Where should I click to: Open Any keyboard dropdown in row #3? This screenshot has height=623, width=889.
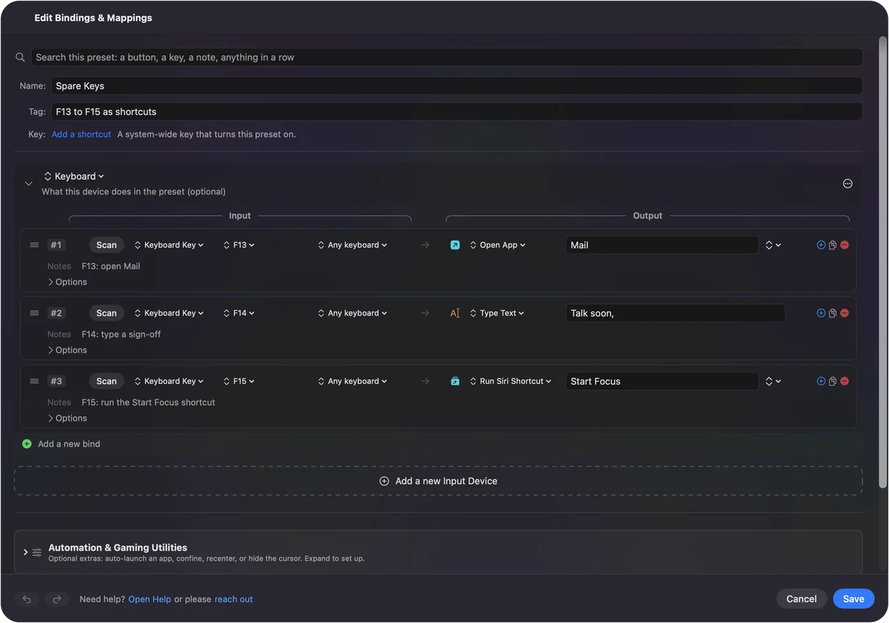[352, 381]
